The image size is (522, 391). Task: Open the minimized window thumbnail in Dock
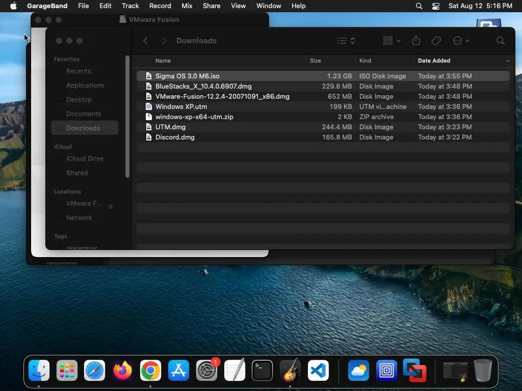455,371
